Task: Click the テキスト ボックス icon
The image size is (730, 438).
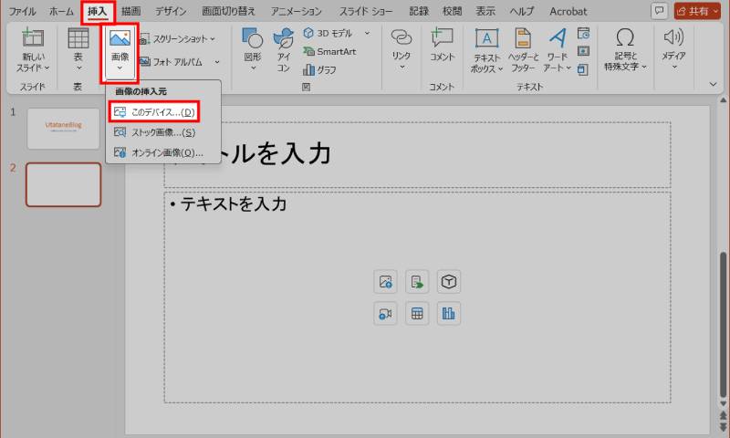Action: tap(486, 38)
